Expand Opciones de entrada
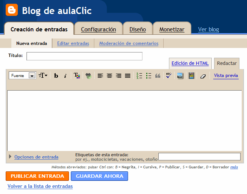 tap(36, 157)
